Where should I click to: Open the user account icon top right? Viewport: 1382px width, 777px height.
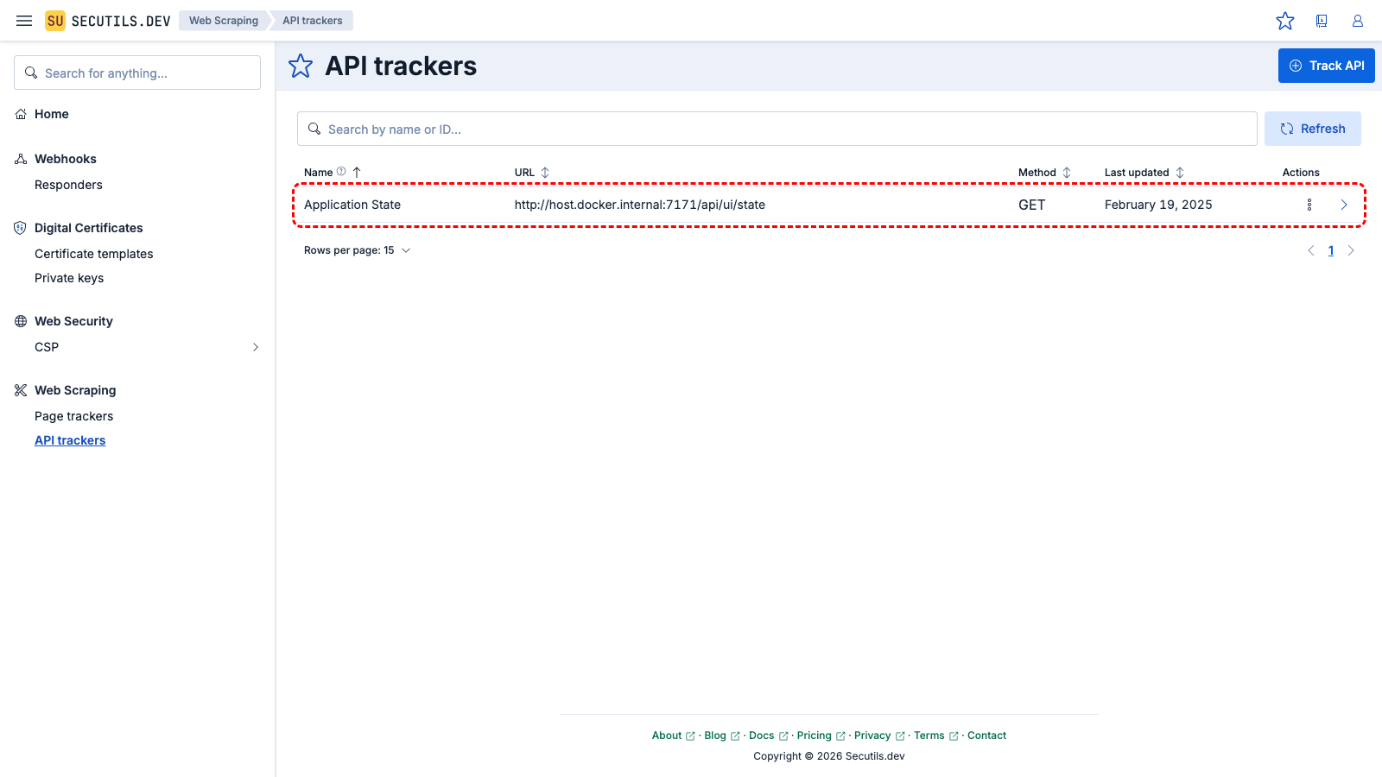click(1358, 21)
